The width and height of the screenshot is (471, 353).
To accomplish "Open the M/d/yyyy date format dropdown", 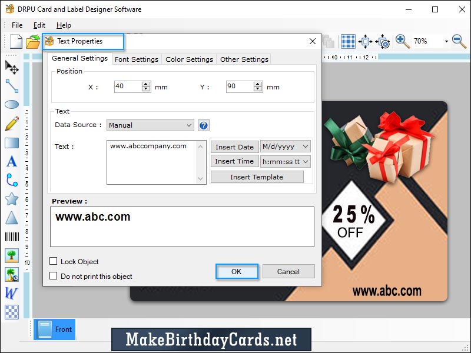I will coord(286,146).
